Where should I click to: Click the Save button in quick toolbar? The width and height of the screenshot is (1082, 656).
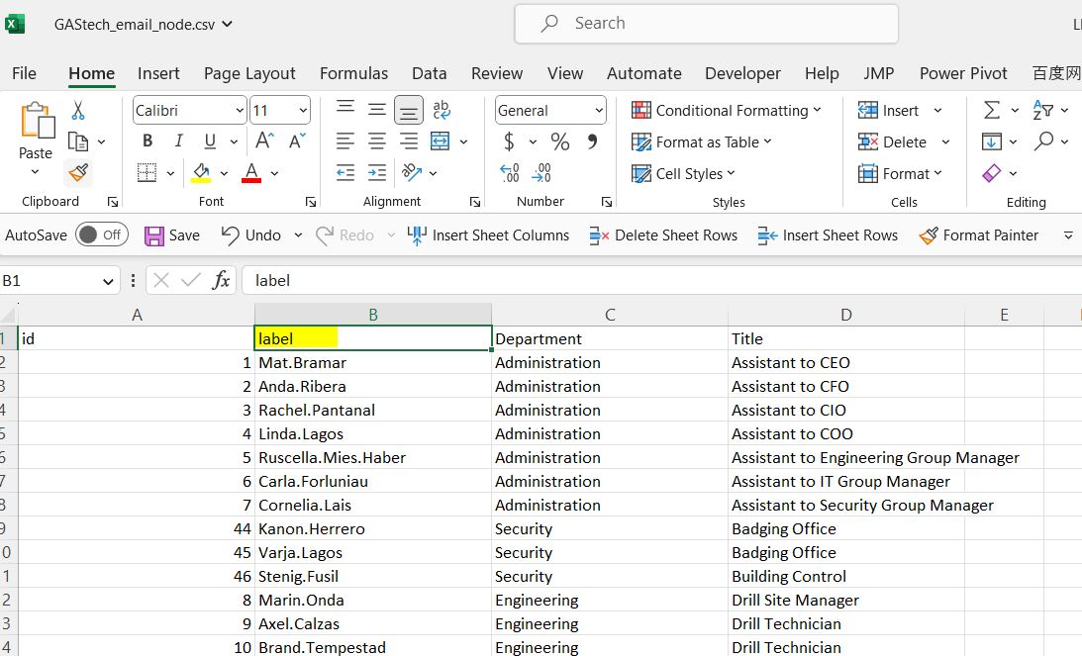172,234
